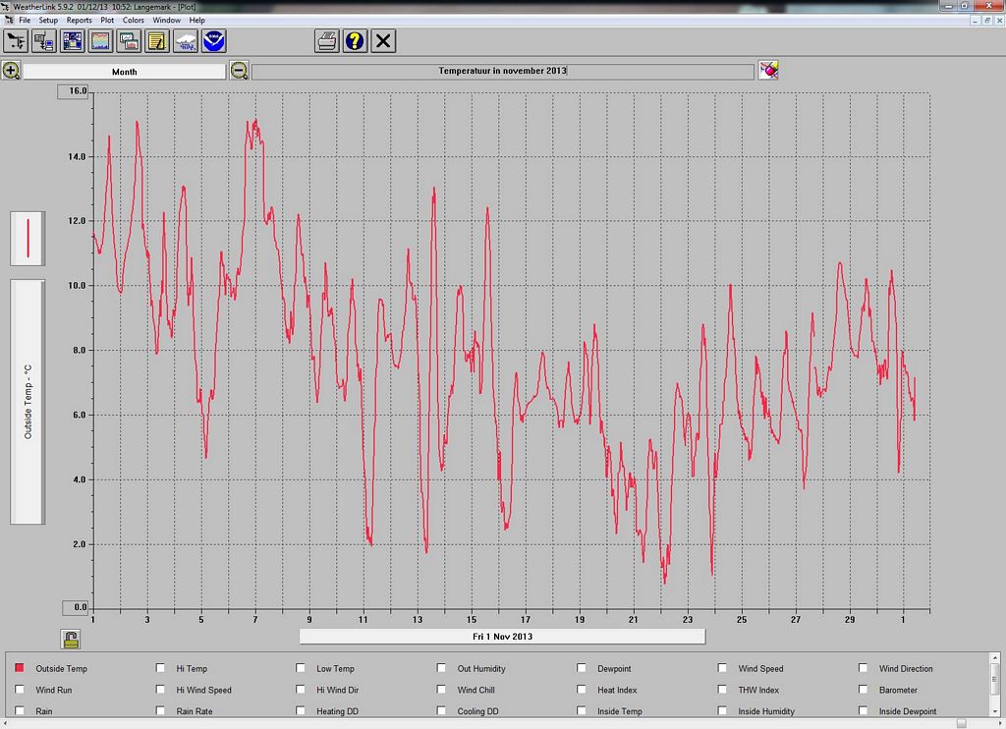Check the Barometer checkbox

pos(863,690)
